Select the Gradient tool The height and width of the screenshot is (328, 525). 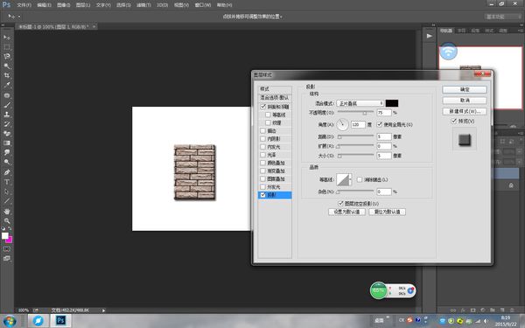point(7,143)
